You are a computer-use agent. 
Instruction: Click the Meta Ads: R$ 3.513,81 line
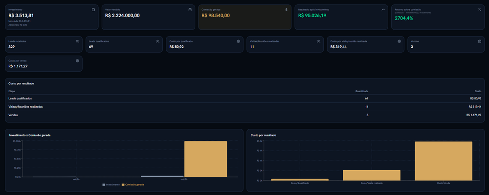tap(20, 21)
